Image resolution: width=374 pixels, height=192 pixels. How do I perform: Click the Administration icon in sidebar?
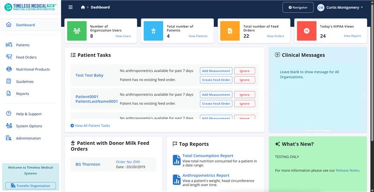[x=8, y=138]
